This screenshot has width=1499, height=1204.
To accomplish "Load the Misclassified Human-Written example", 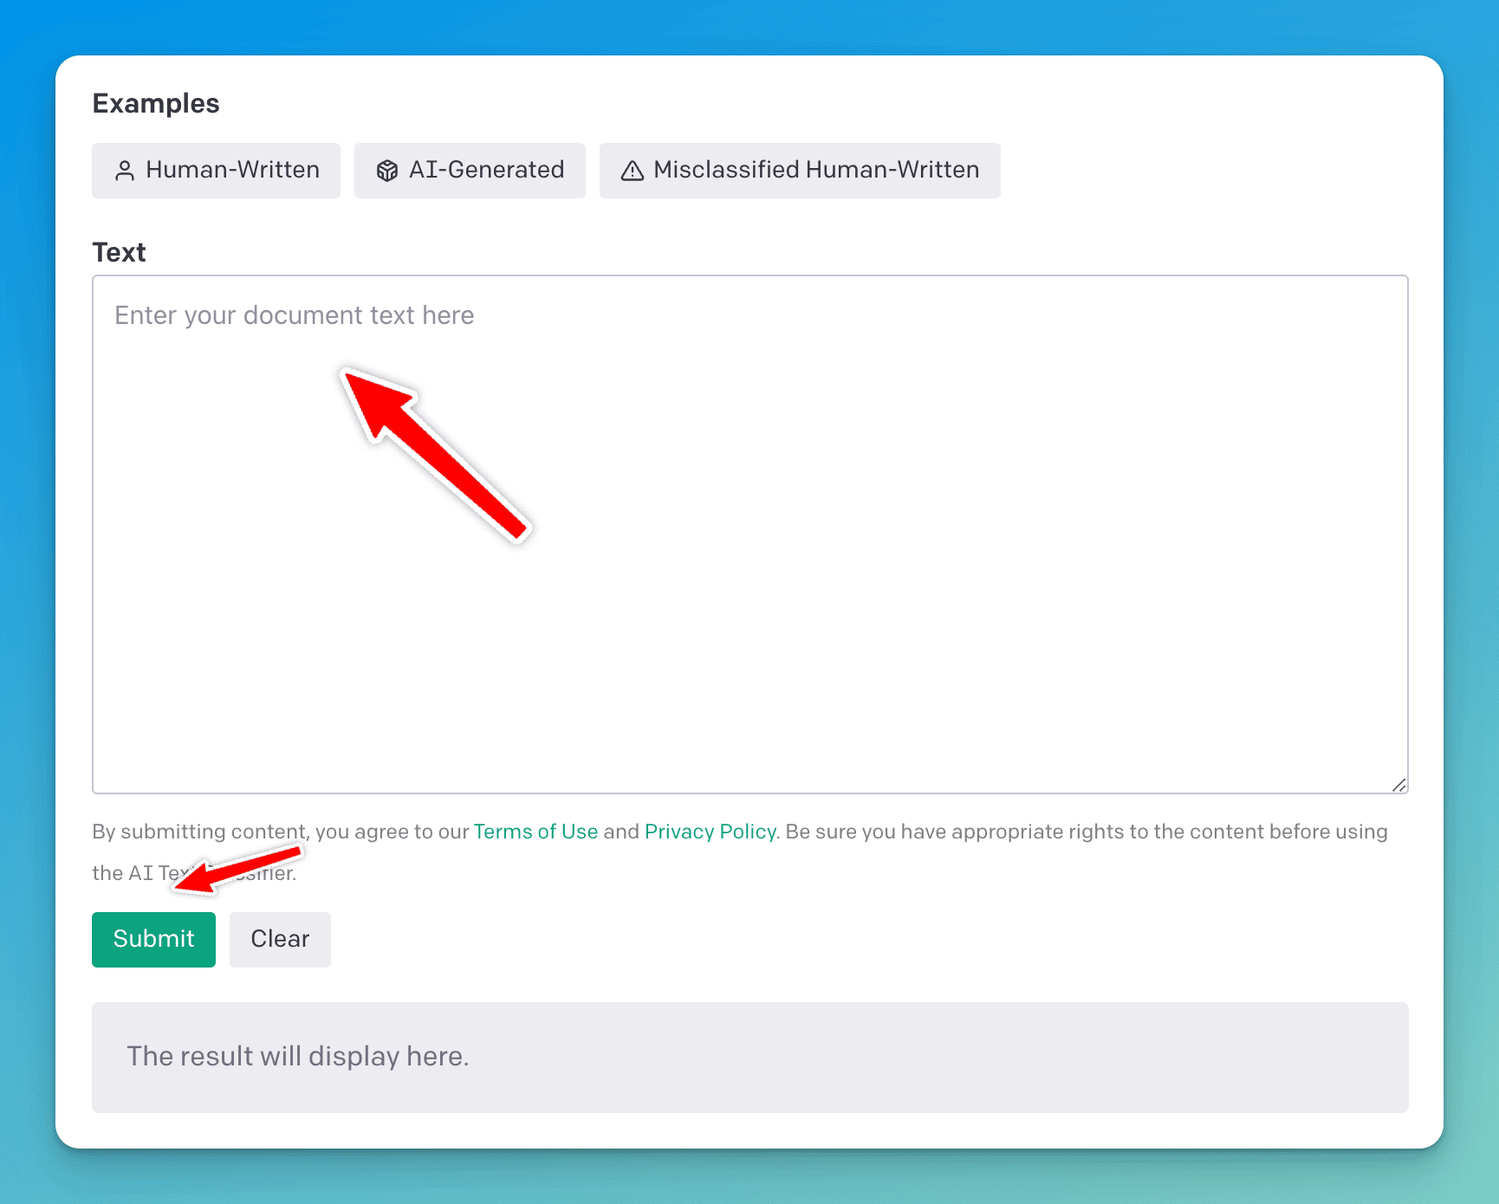I will click(800, 171).
